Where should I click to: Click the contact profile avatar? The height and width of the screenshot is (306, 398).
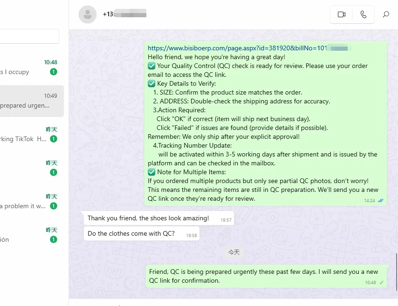pos(88,14)
